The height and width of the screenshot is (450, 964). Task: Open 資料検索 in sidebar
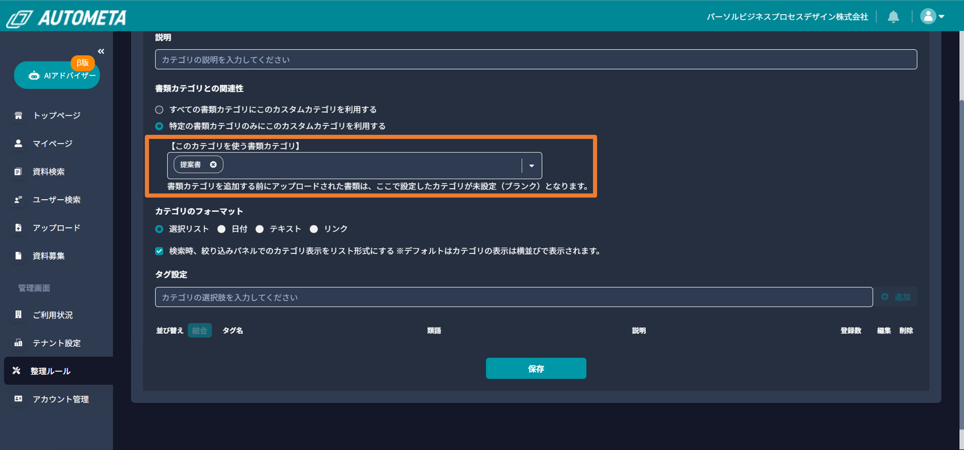tap(49, 172)
